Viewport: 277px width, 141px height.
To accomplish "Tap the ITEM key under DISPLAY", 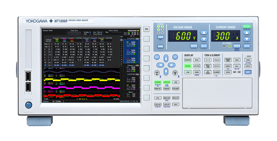I will (188, 72).
